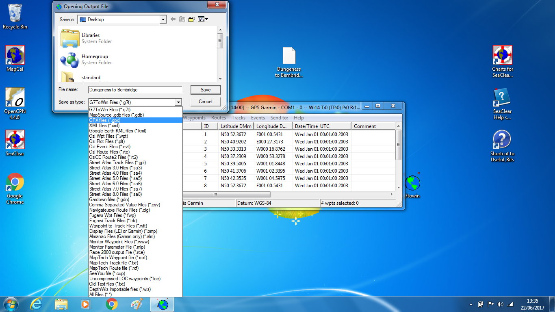Image resolution: width=555 pixels, height=312 pixels.
Task: Click the Charts for SeaClear desktop icon
Action: point(502,55)
